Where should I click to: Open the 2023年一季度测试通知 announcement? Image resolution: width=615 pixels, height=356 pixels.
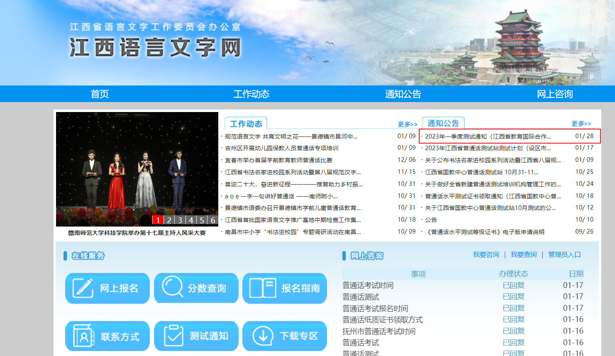pyautogui.click(x=488, y=137)
